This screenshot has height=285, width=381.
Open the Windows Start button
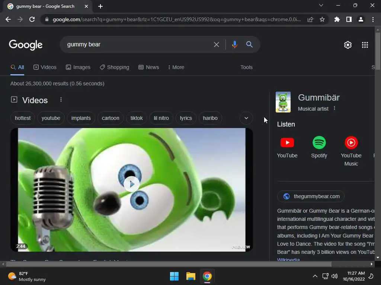point(174,276)
